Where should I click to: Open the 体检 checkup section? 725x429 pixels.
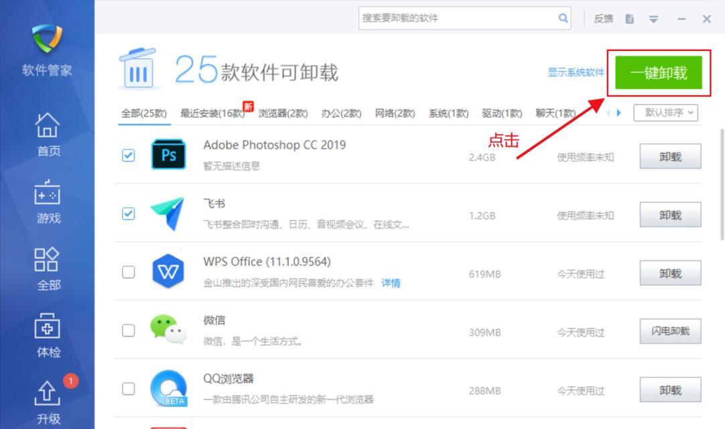point(48,336)
